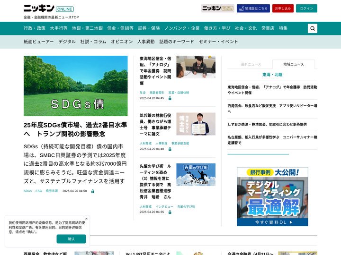Open the 先輩の学び術 thumbnail image
Screen dimensions: 341x255
(x=196, y=175)
